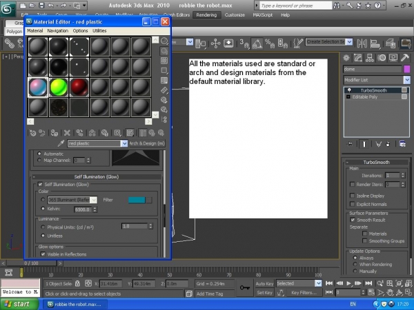Open the red plastic material name dropdown
Screen dimensions: 414x310
124,143
